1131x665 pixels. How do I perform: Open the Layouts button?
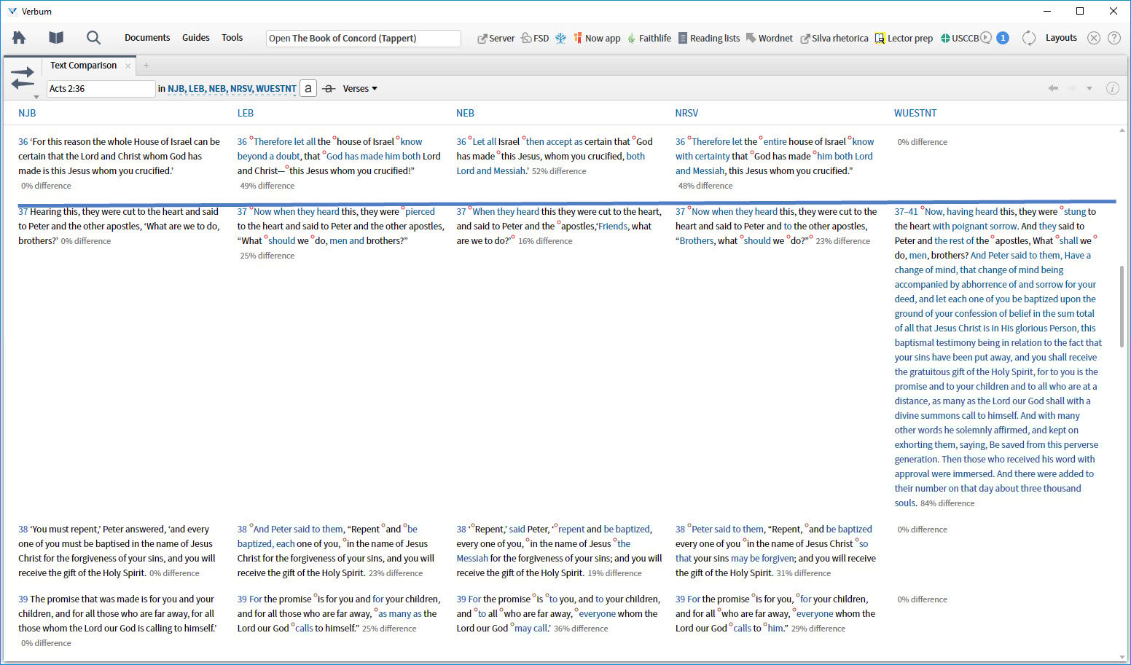(1061, 37)
